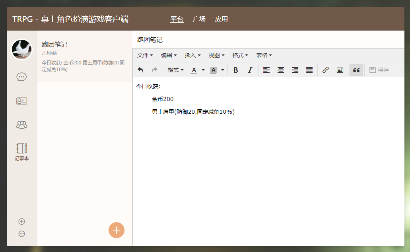The width and height of the screenshot is (410, 252).
Task: Click the dove user avatar
Action: tap(22, 49)
